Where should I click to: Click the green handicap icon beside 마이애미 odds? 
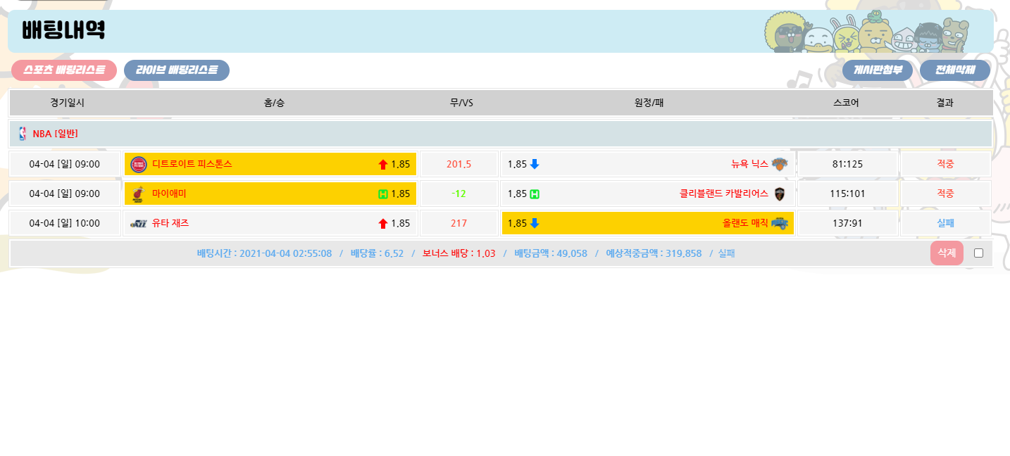point(383,194)
